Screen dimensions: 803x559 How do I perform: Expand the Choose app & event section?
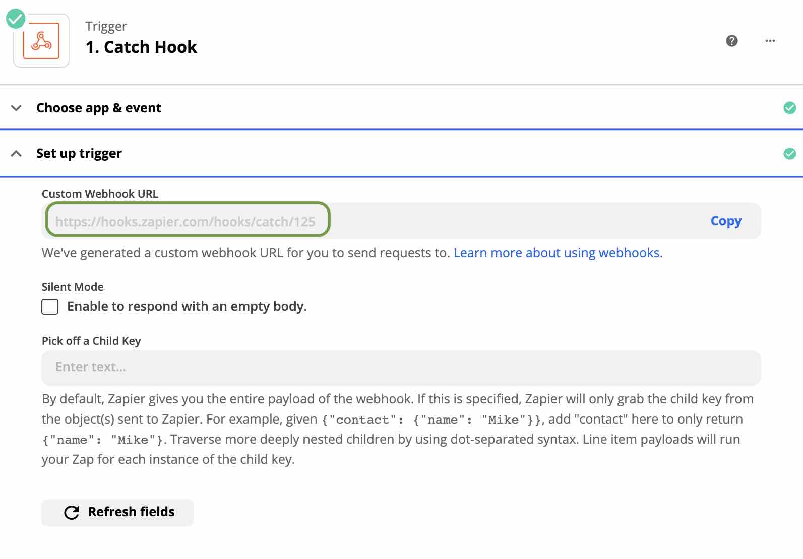tap(16, 108)
